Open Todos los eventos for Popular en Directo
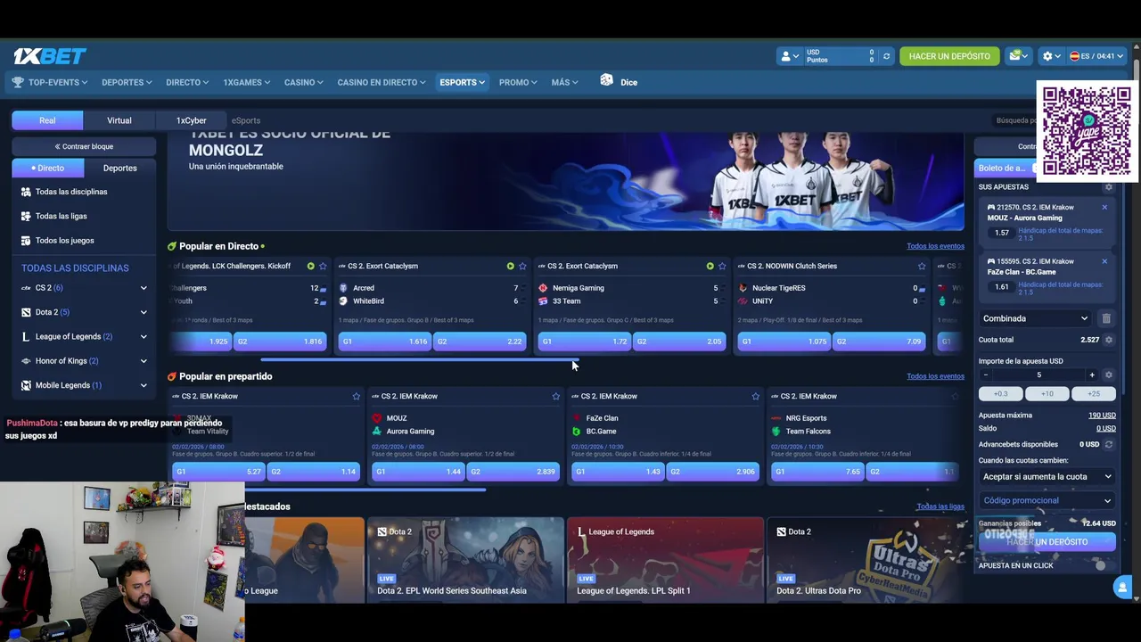This screenshot has height=642, width=1141. coord(935,246)
